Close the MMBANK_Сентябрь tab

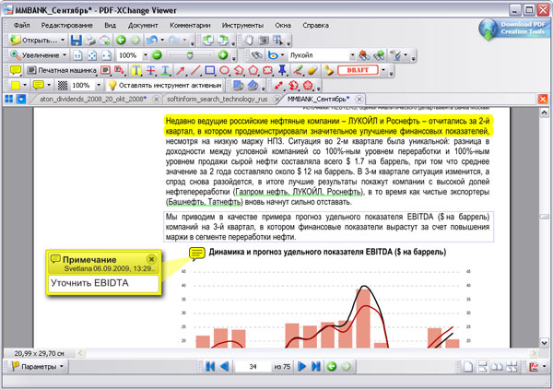[359, 100]
